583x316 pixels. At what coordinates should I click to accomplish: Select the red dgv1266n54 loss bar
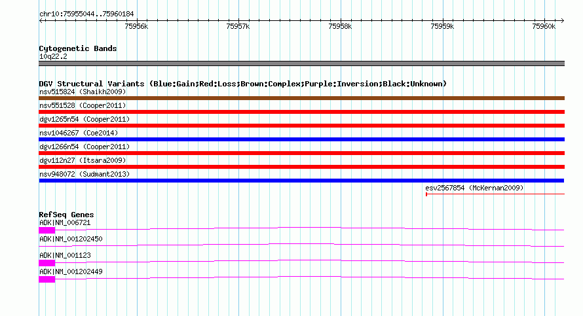[301, 153]
